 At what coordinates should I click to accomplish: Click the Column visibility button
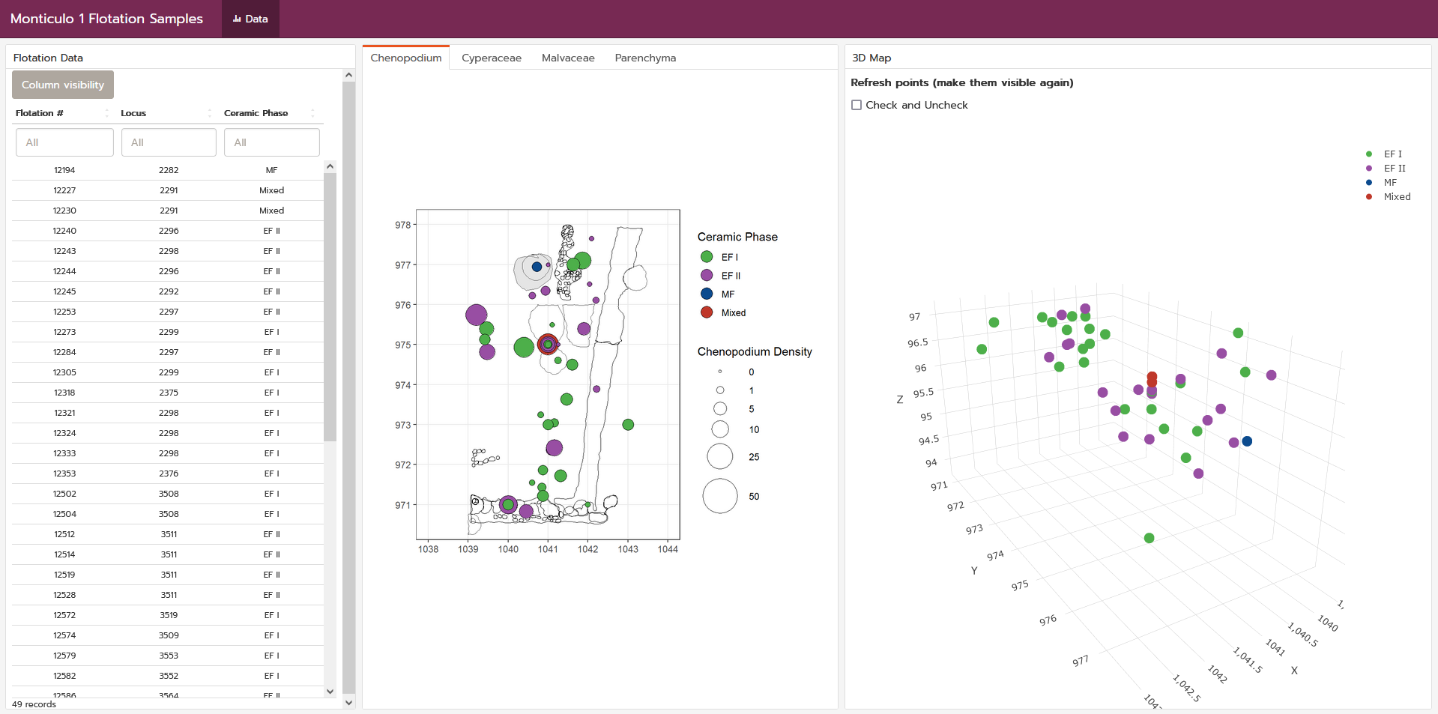(x=63, y=85)
